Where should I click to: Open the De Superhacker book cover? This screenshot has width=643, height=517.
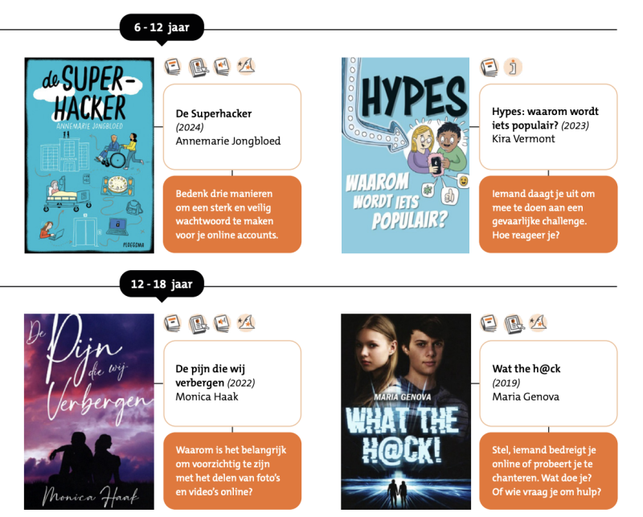[89, 155]
